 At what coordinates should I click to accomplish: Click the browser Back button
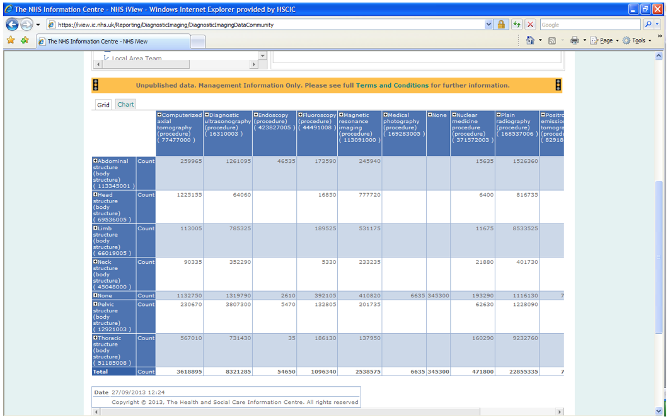tap(12, 25)
